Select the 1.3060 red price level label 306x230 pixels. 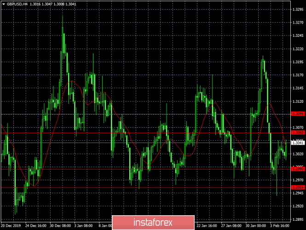298,132
